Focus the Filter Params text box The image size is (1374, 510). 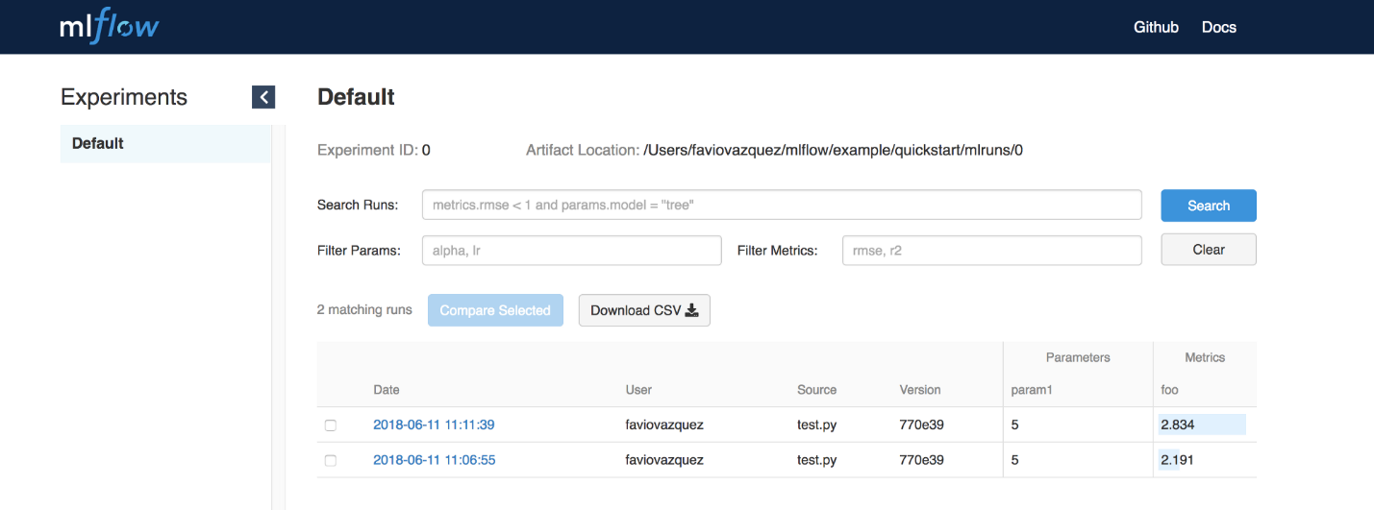pos(571,251)
